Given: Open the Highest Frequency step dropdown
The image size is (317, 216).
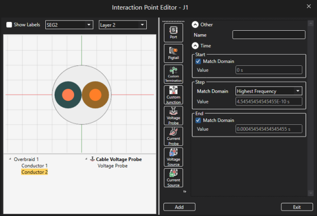Looking at the screenshot, I should [269, 91].
